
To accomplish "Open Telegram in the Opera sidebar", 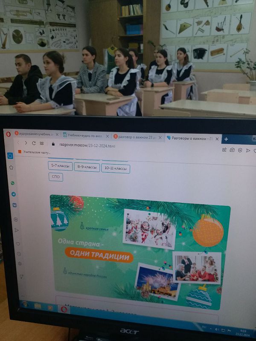I will pyautogui.click(x=14, y=194).
